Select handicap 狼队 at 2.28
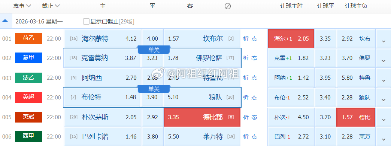 click(x=356, y=98)
